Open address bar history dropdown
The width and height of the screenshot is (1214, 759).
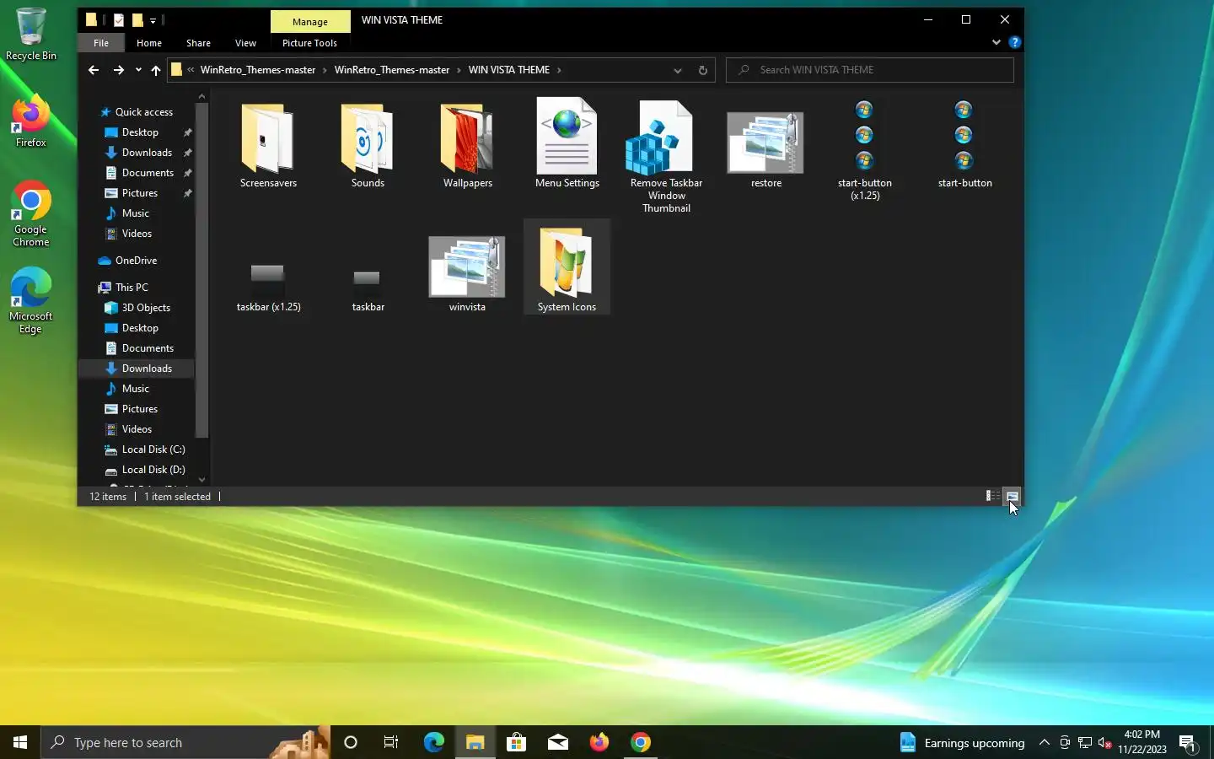click(x=678, y=70)
